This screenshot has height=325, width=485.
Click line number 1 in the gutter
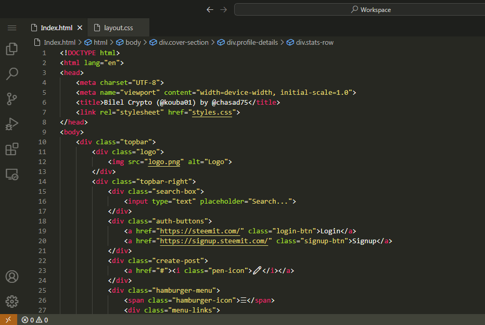44,53
